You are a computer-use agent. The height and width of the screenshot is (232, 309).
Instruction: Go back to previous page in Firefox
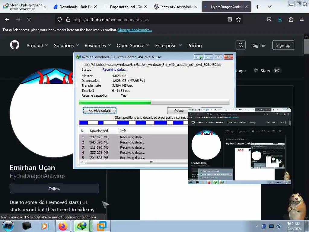pyautogui.click(x=7, y=20)
